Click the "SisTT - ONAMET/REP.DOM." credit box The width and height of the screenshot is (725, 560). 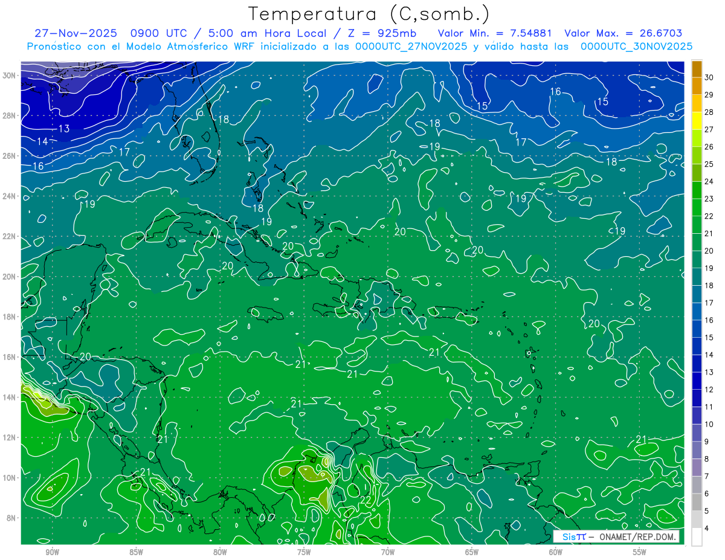click(x=616, y=536)
